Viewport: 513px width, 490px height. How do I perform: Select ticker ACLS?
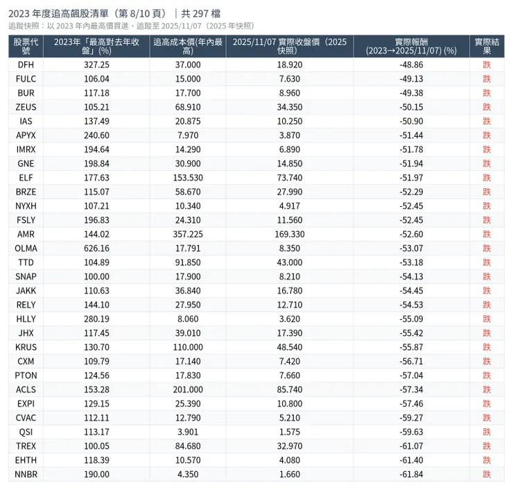[26, 389]
